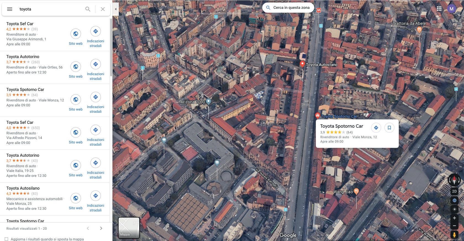Reset map orientation with the compass

click(x=454, y=180)
